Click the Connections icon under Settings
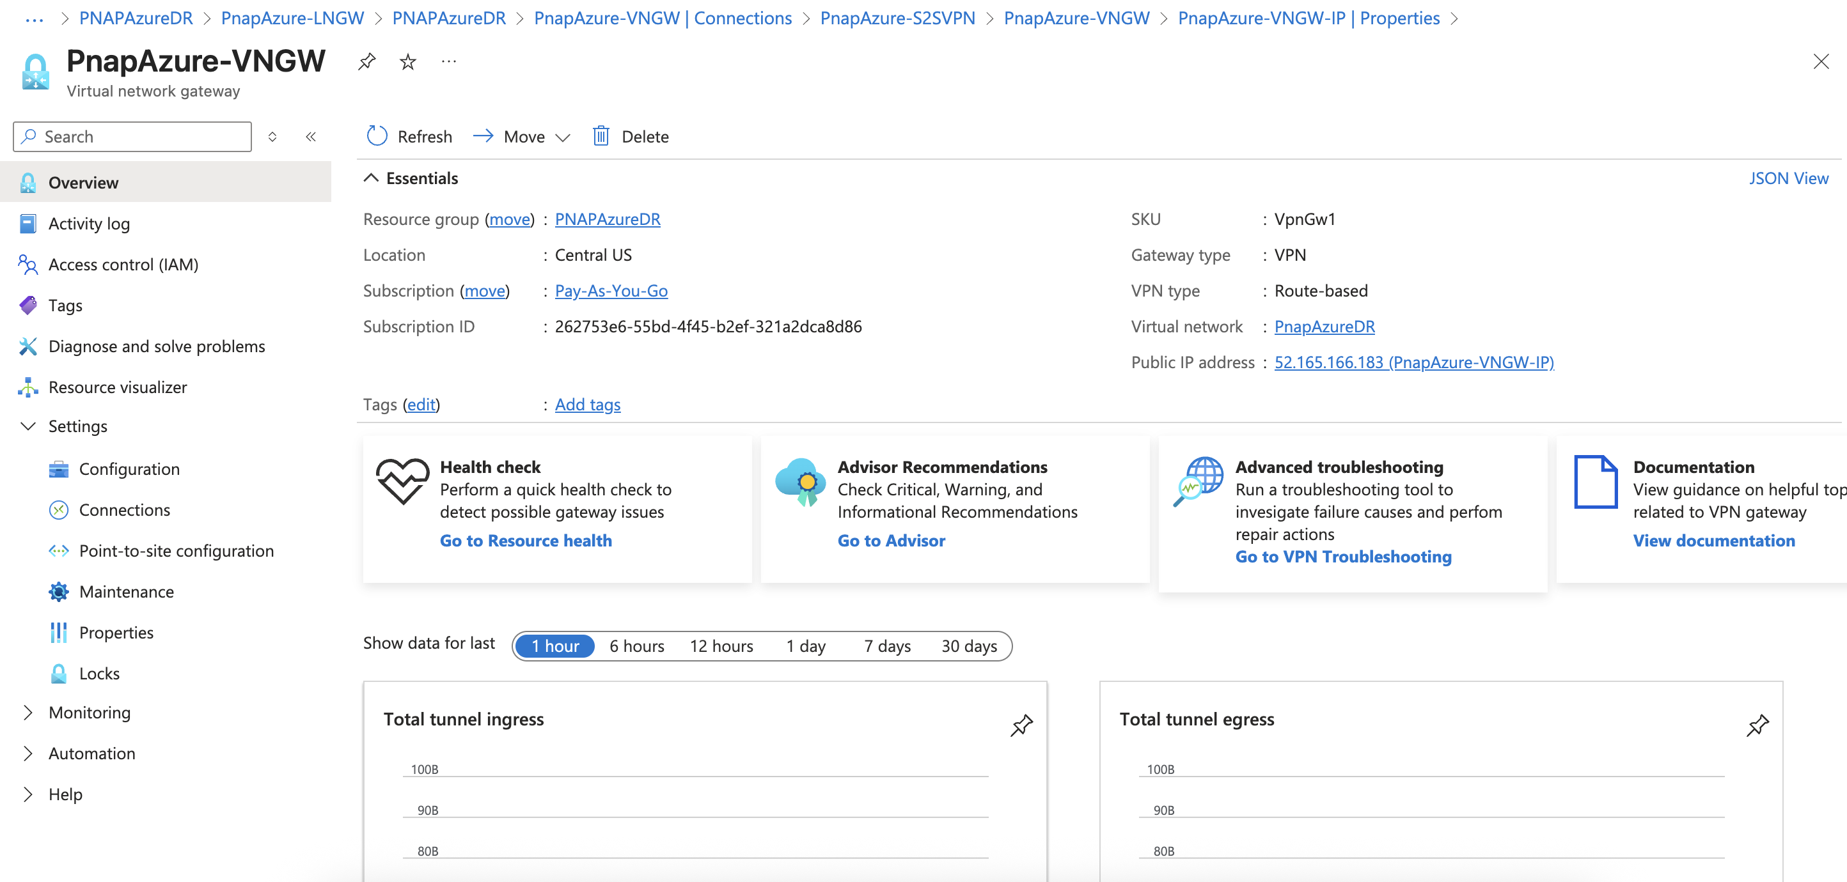This screenshot has height=882, width=1847. coord(59,510)
